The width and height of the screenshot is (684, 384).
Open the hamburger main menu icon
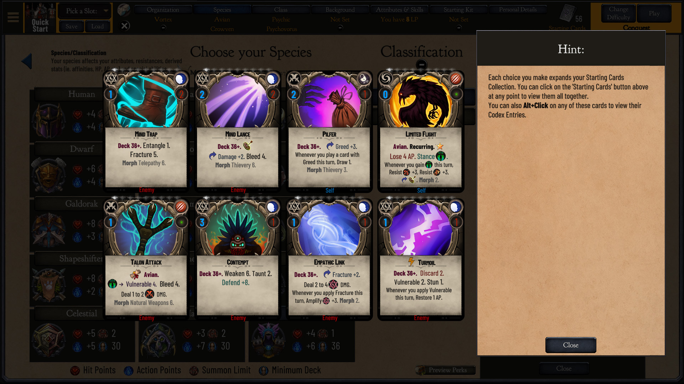click(x=13, y=17)
